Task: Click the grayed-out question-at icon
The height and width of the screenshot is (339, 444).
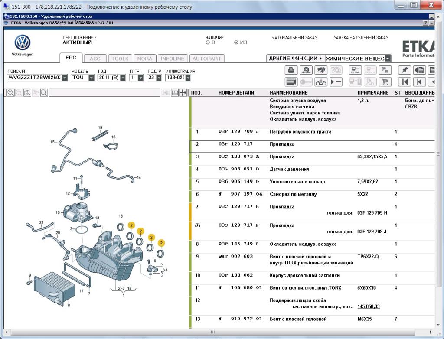Action: coord(336,70)
